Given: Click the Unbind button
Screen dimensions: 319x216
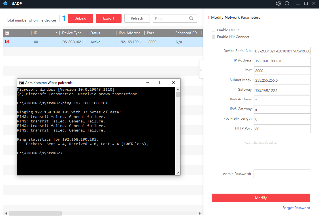Looking at the screenshot, I should 80,18.
